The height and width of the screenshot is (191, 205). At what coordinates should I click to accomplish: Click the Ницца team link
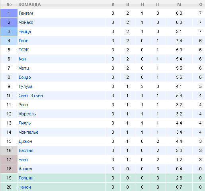(x=25, y=31)
